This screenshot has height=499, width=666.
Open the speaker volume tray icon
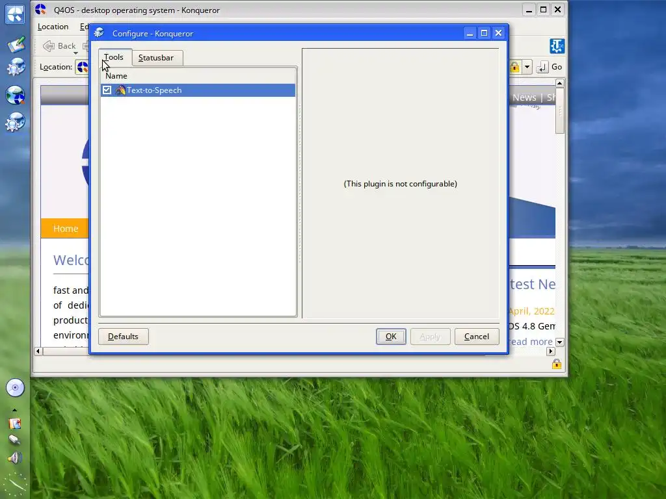coord(14,458)
